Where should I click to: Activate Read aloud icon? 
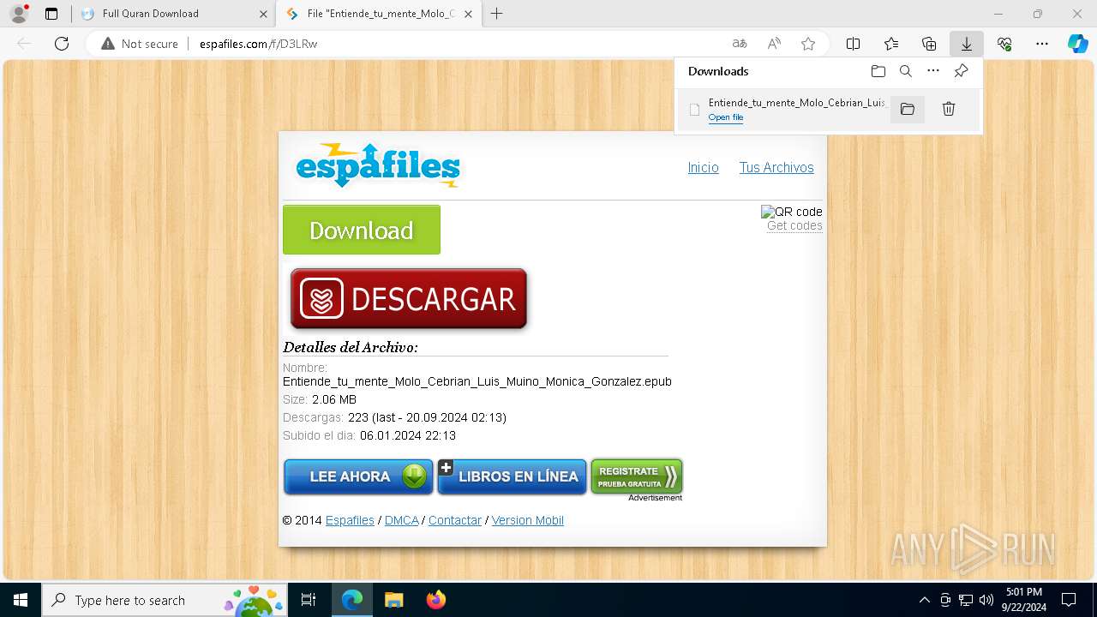(774, 44)
